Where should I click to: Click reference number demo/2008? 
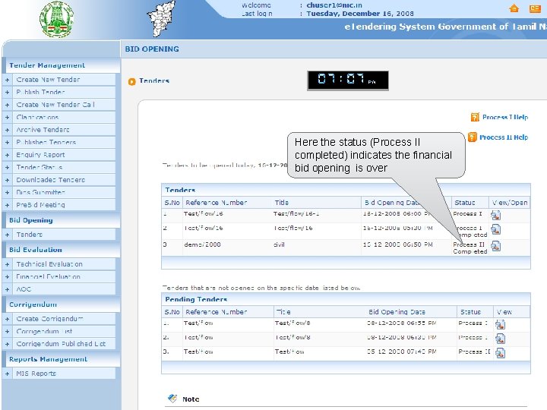click(202, 244)
